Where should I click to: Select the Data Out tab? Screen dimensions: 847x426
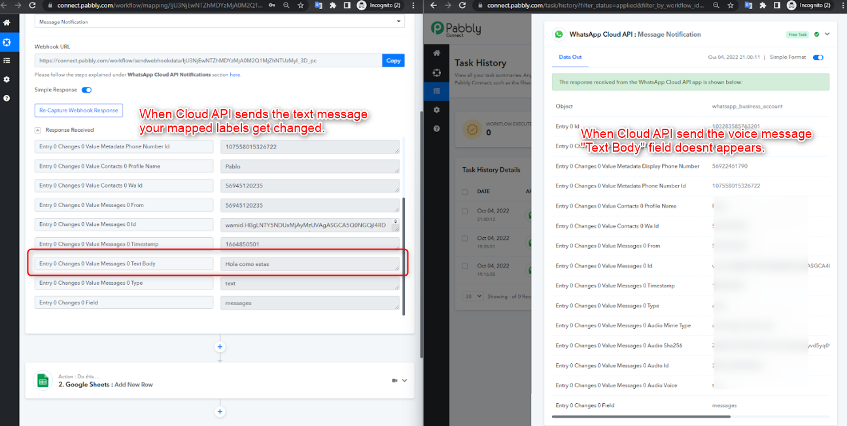[x=570, y=57]
